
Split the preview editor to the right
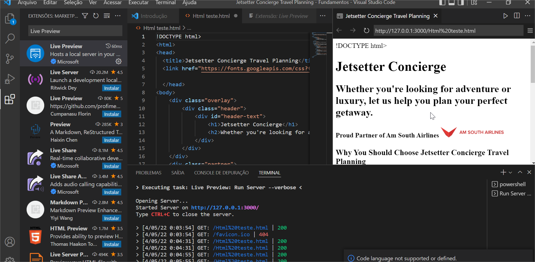pos(517,16)
